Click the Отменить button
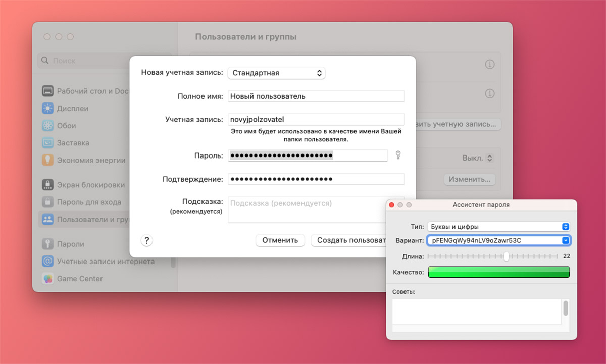 (280, 240)
